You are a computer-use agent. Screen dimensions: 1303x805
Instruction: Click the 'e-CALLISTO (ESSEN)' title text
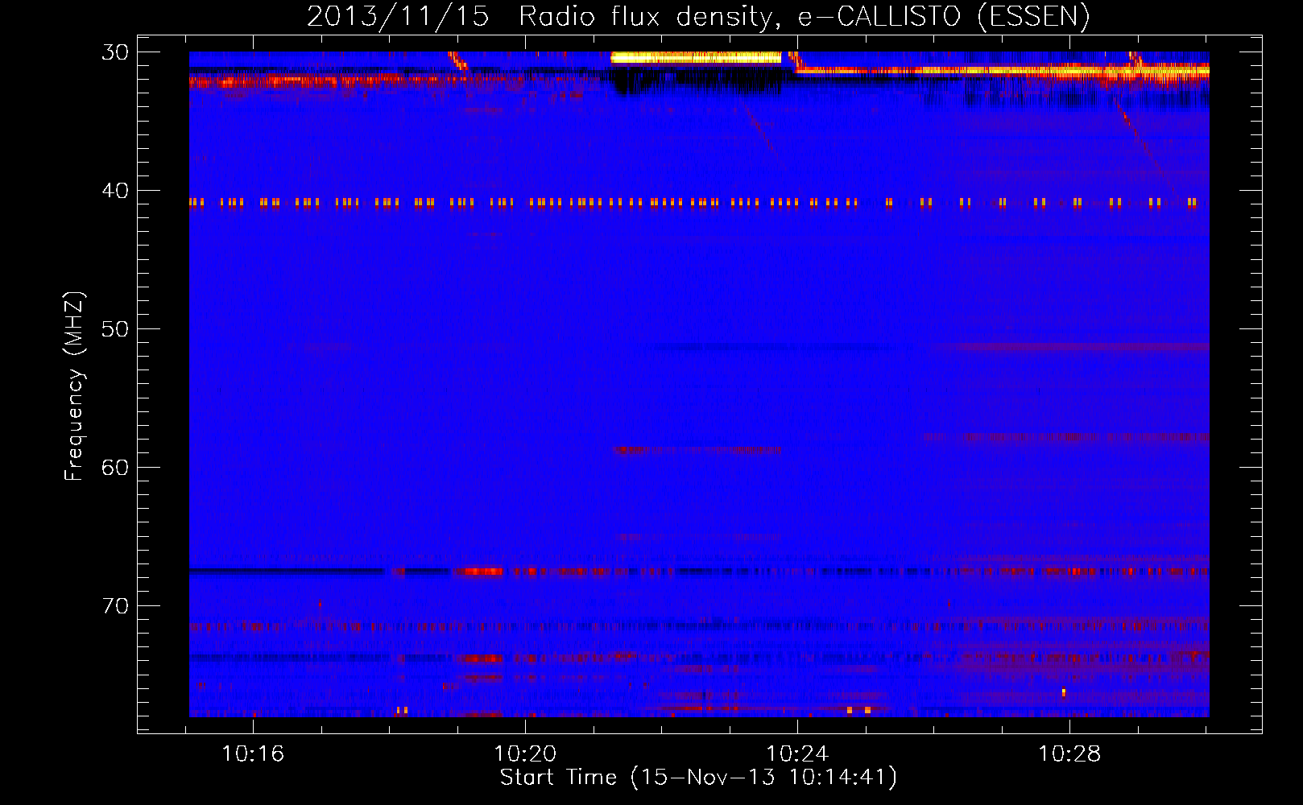944,17
